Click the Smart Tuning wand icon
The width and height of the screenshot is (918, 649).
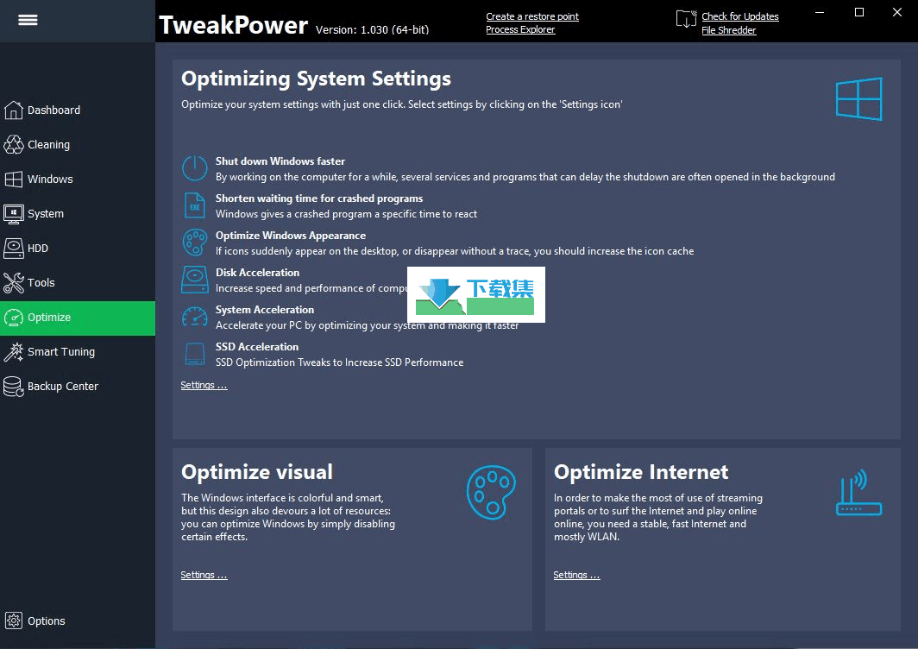(14, 352)
